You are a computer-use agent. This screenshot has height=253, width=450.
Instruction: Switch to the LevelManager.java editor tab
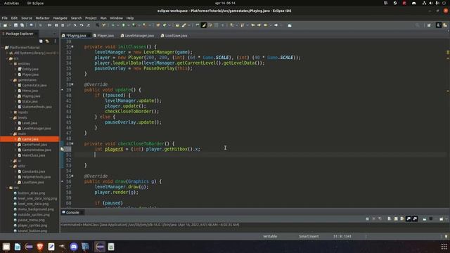click(x=138, y=36)
